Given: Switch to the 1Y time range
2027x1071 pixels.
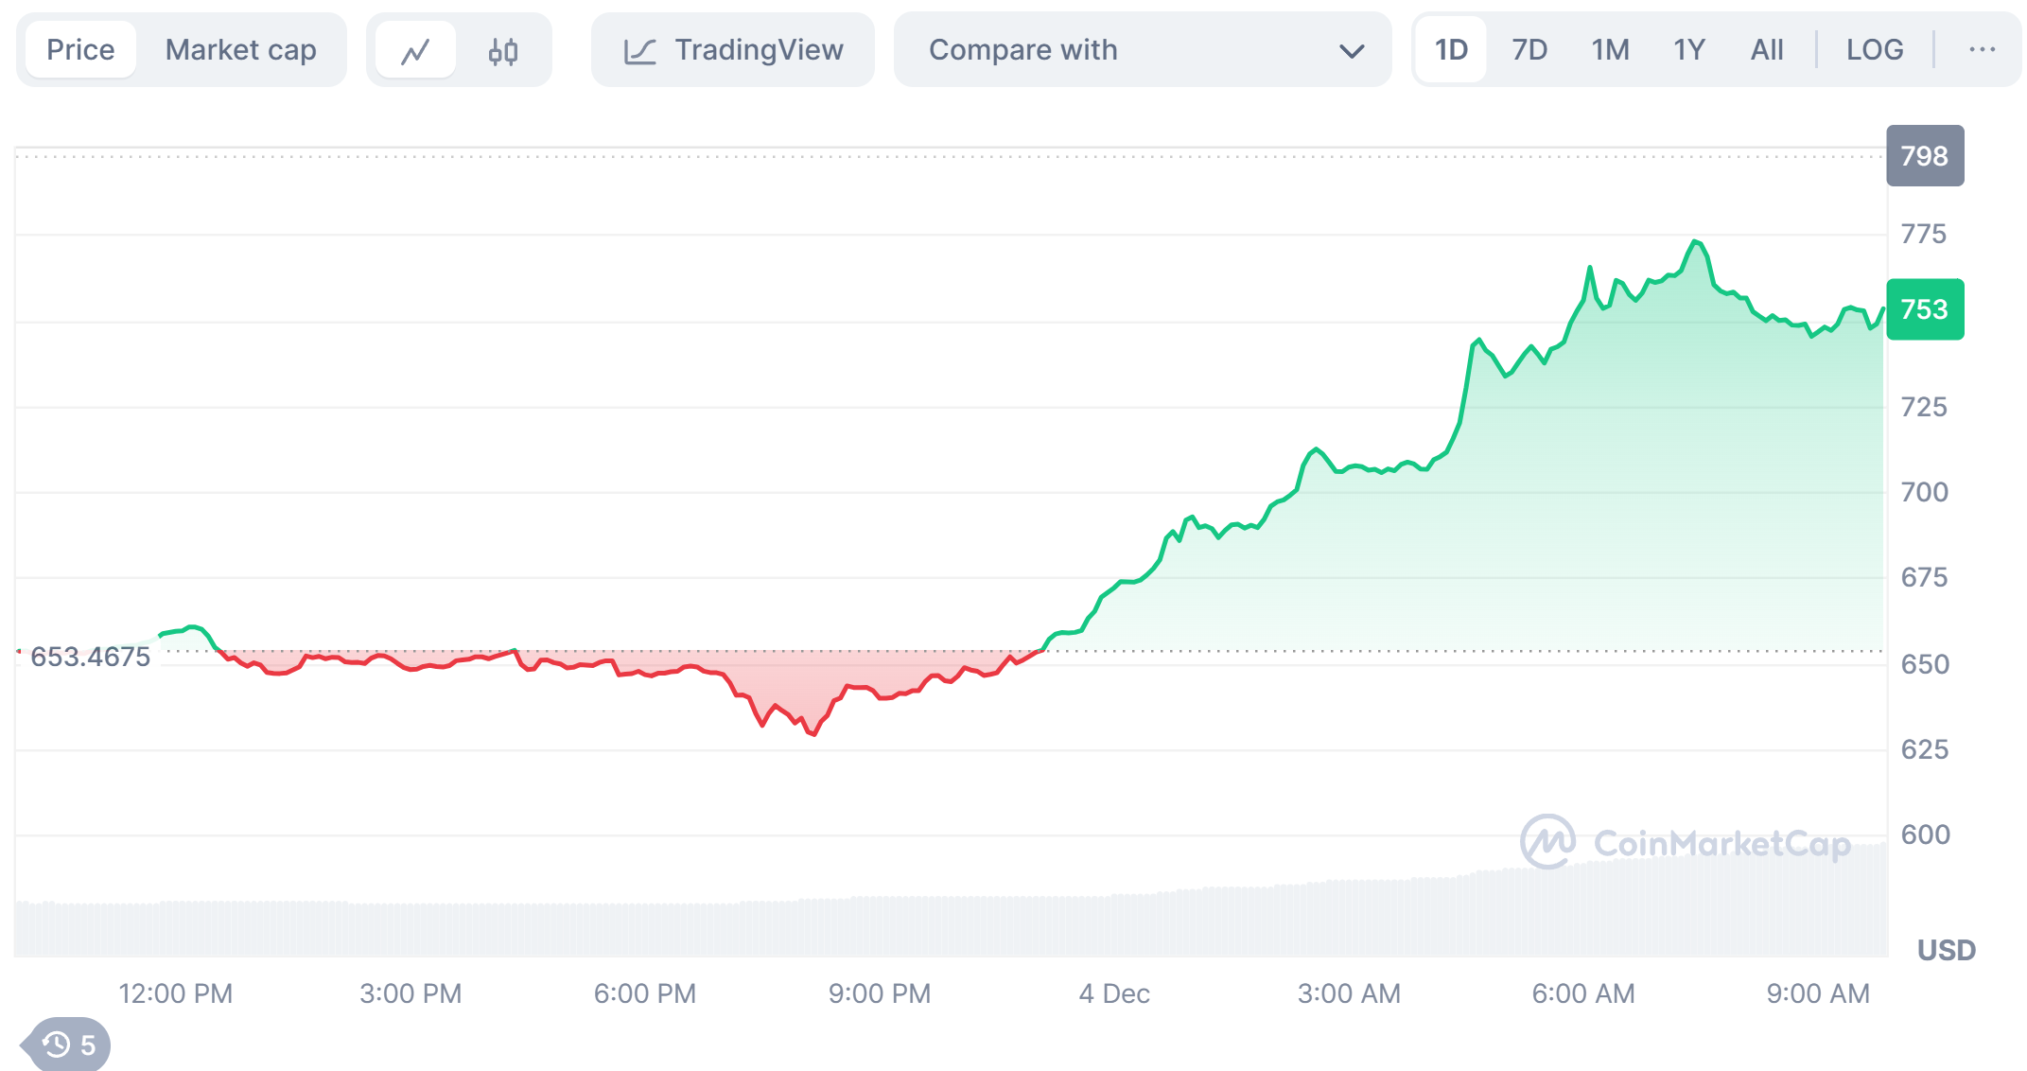Looking at the screenshot, I should 1689,50.
